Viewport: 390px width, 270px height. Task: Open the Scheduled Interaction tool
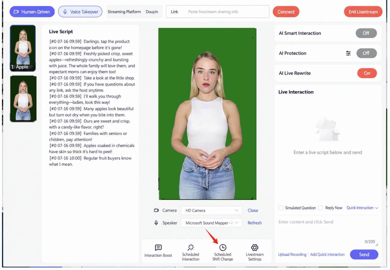coord(191,252)
